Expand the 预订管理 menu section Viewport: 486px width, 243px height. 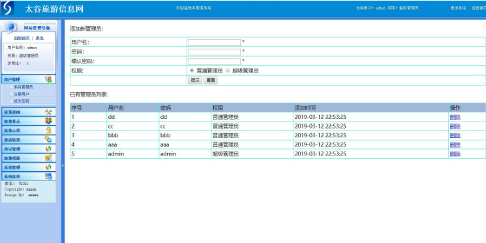click(29, 149)
